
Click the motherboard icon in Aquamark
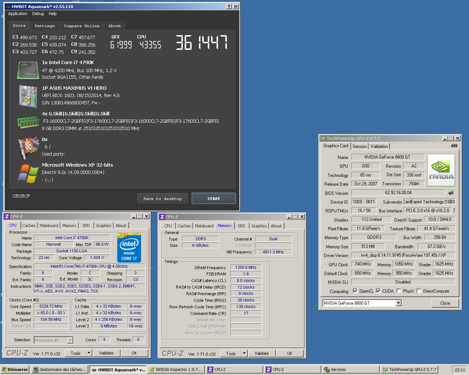click(x=28, y=97)
